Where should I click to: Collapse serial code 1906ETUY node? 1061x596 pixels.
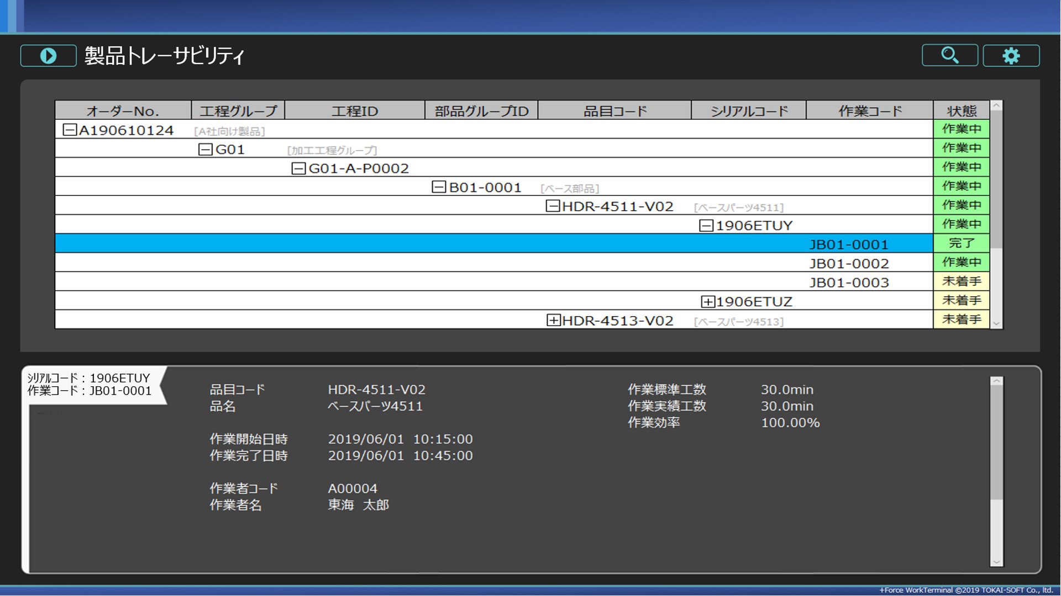(706, 226)
